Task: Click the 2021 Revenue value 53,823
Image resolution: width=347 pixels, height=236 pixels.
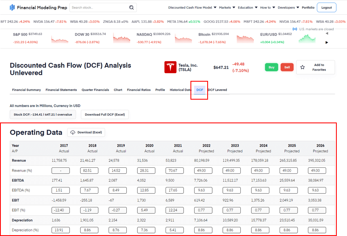Action: [x=171, y=160]
